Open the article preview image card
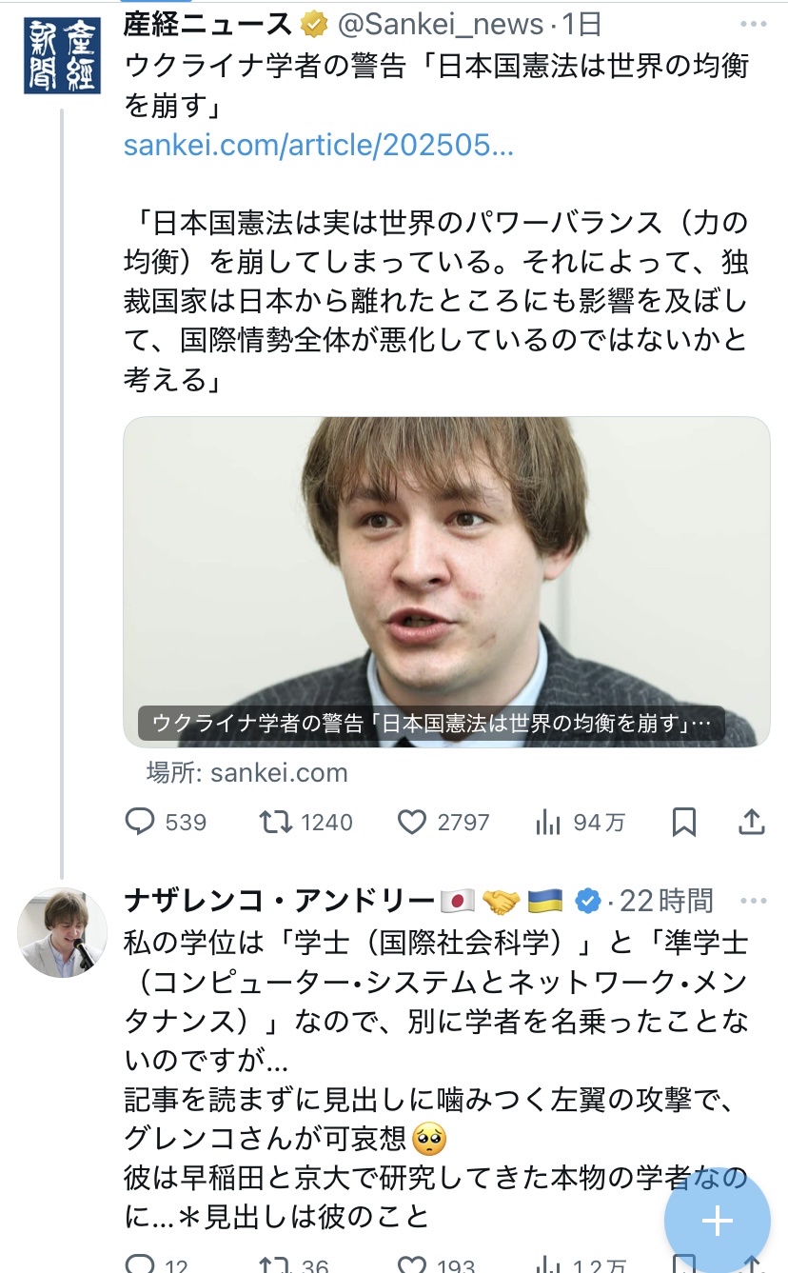Viewport: 788px width, 1273px height. [x=446, y=581]
